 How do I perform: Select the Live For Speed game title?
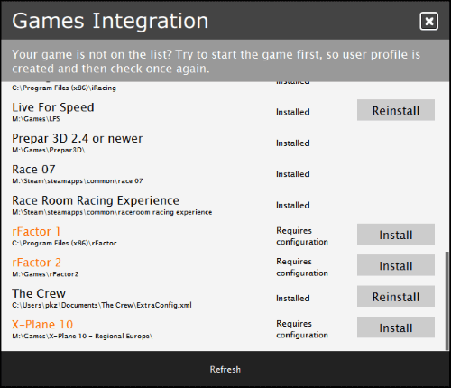point(53,107)
